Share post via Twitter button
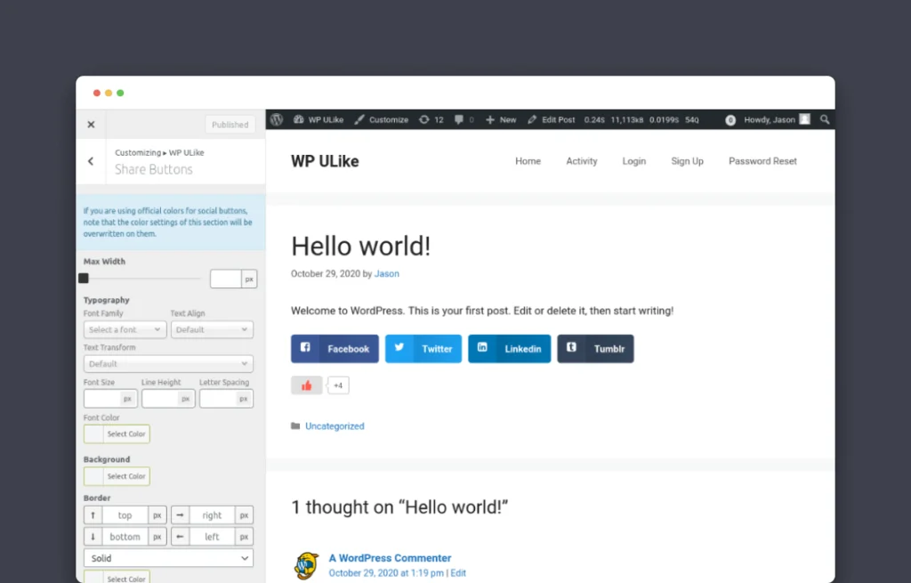The height and width of the screenshot is (583, 911). coord(423,349)
